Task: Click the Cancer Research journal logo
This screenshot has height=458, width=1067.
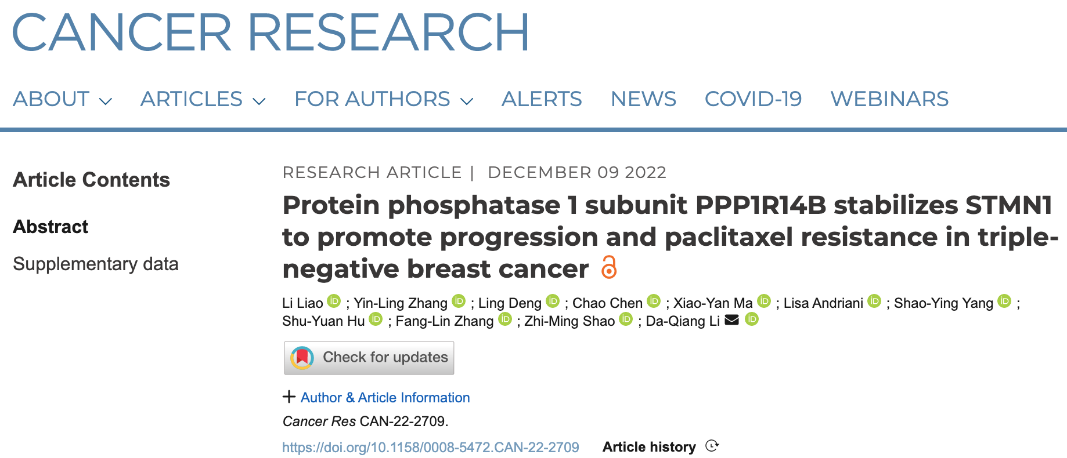Action: (271, 32)
